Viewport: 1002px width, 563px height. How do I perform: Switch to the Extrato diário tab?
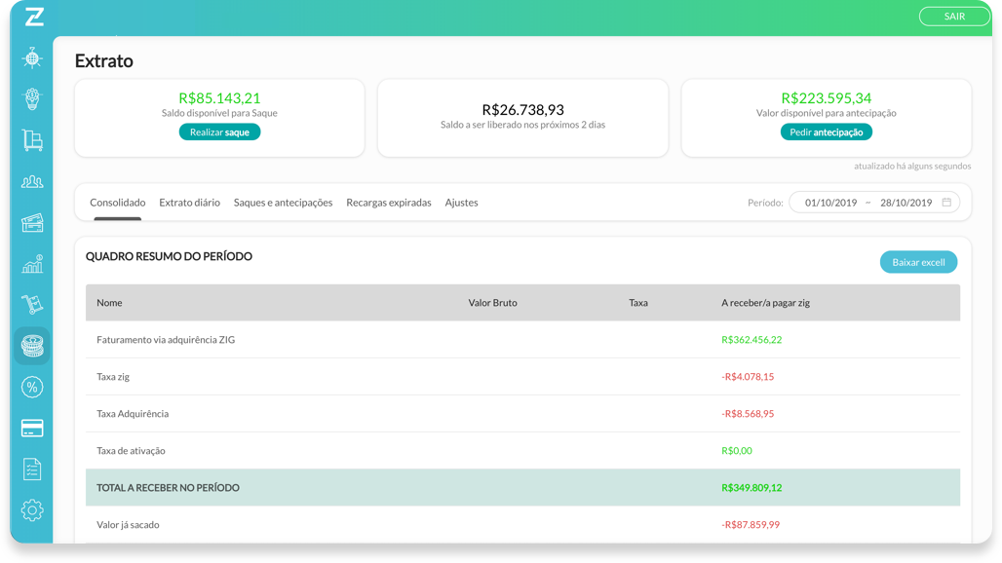coord(189,203)
